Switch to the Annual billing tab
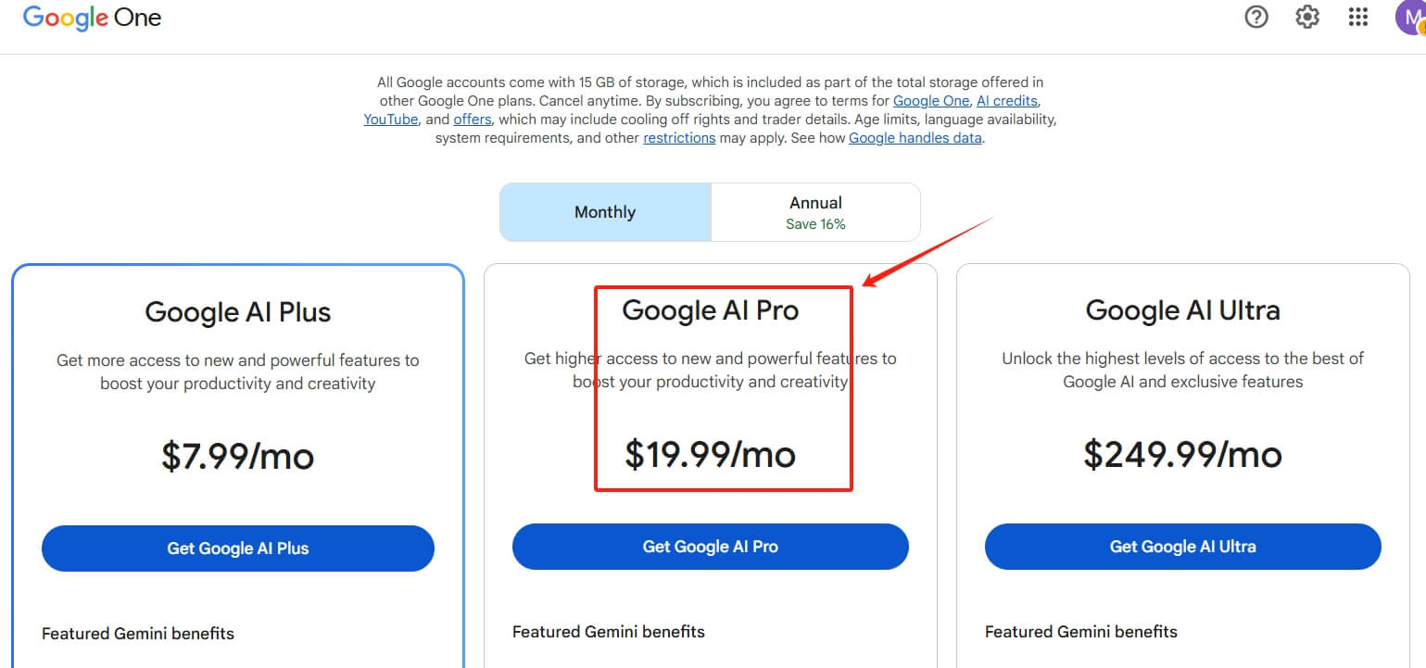 [814, 211]
